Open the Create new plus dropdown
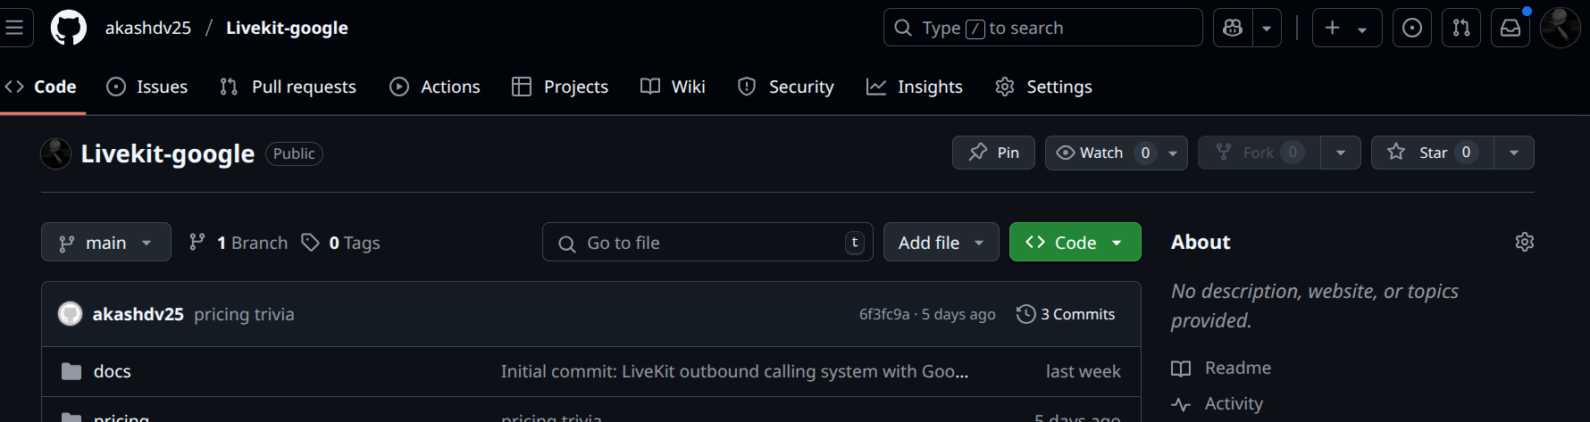The image size is (1590, 422). [x=1346, y=28]
